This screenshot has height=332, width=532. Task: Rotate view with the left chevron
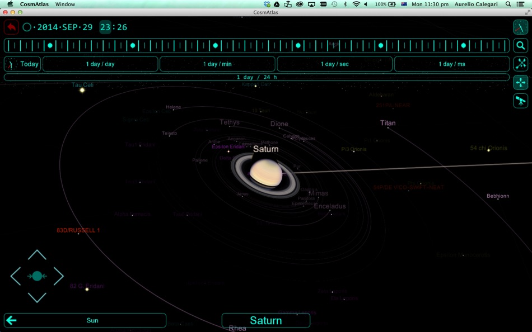click(x=16, y=276)
